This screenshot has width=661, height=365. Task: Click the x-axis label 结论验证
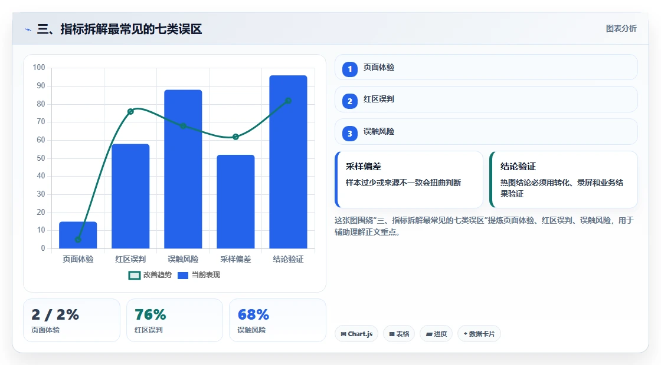[289, 260]
